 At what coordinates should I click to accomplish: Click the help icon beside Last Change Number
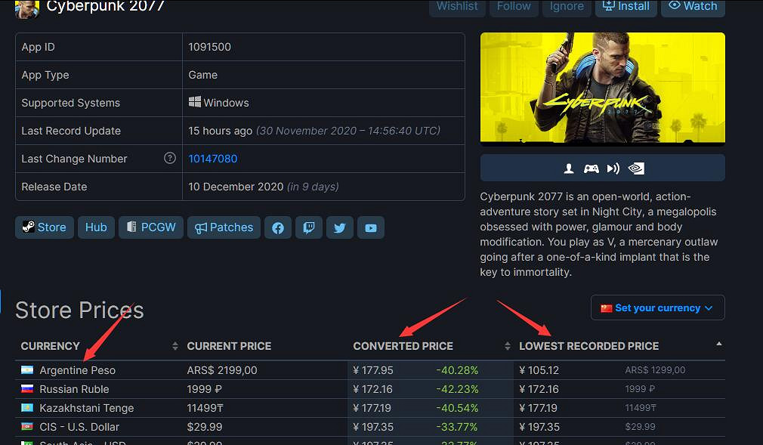tap(170, 159)
